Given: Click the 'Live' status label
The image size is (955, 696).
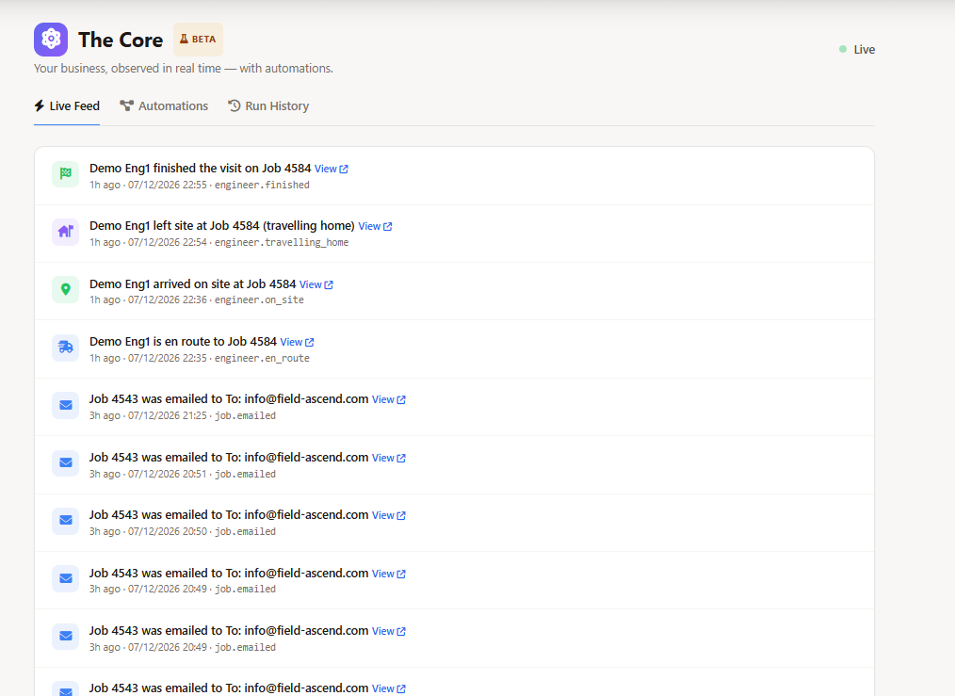Looking at the screenshot, I should [x=865, y=49].
